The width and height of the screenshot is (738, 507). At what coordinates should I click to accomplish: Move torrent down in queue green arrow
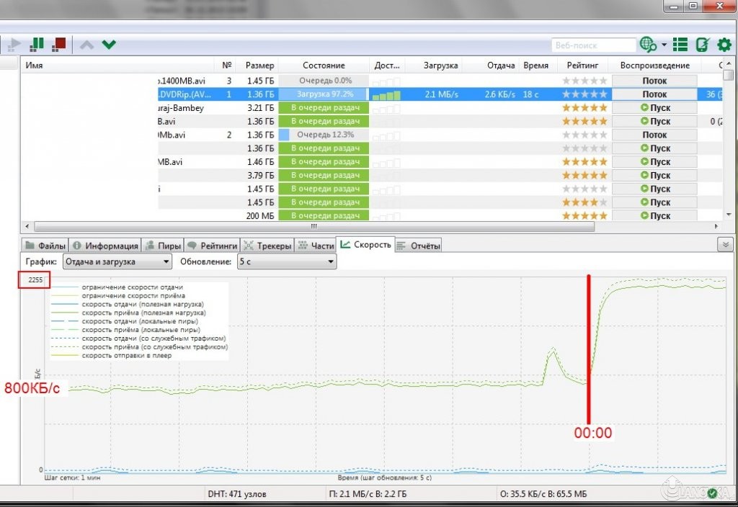(x=109, y=45)
